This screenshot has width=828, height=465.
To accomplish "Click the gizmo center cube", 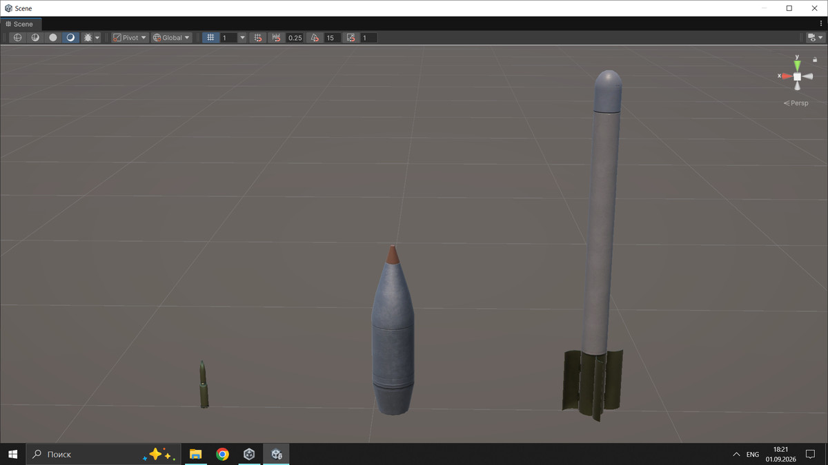I will (x=798, y=76).
